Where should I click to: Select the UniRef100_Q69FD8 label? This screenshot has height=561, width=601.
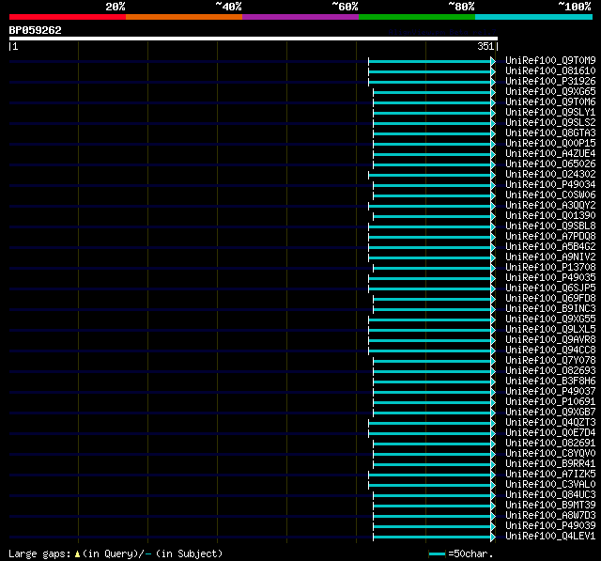pos(550,299)
